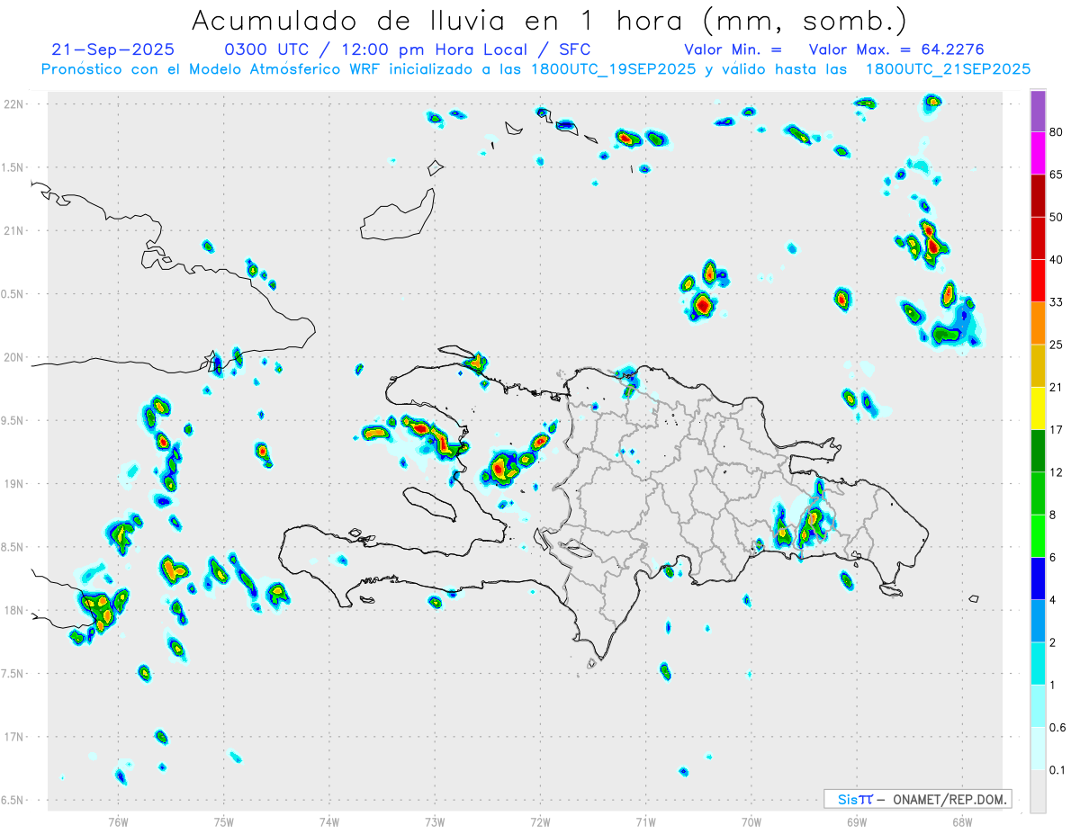The image size is (1080, 834).
Task: Pick the purple swatch above 80 on the colorbar
Action: point(1038,112)
